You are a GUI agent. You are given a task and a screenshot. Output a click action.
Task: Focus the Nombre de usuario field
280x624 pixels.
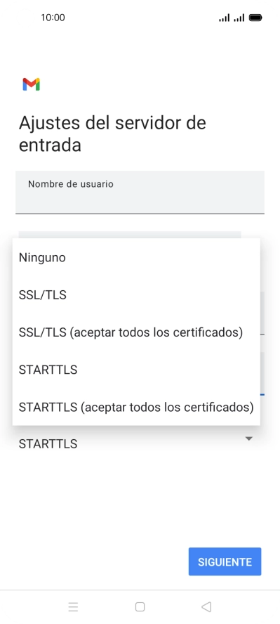(x=140, y=193)
